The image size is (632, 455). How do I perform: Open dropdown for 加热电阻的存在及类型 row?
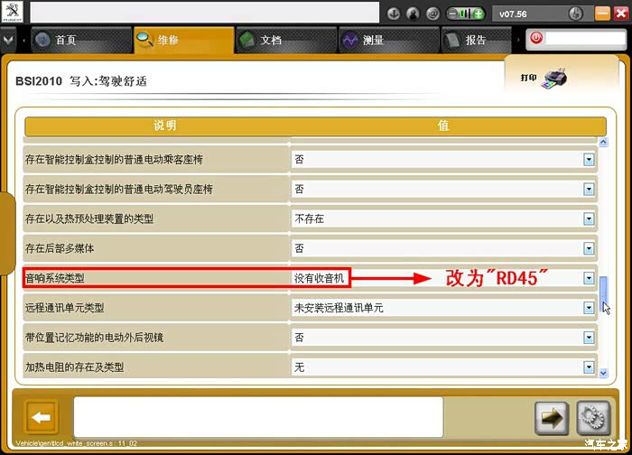(589, 367)
